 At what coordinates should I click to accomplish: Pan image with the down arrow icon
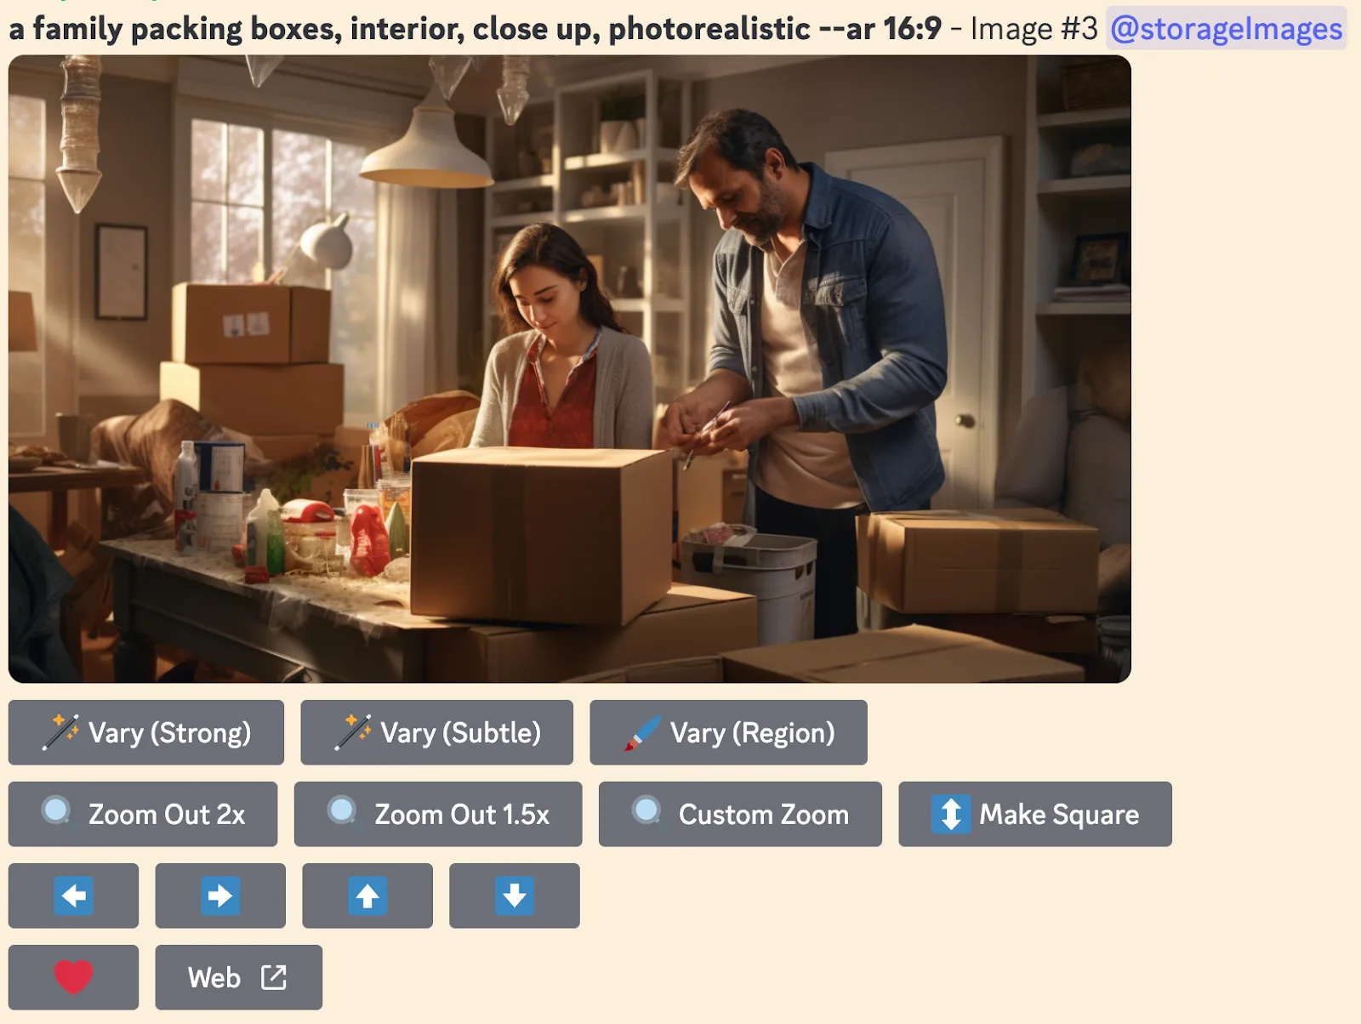point(515,896)
